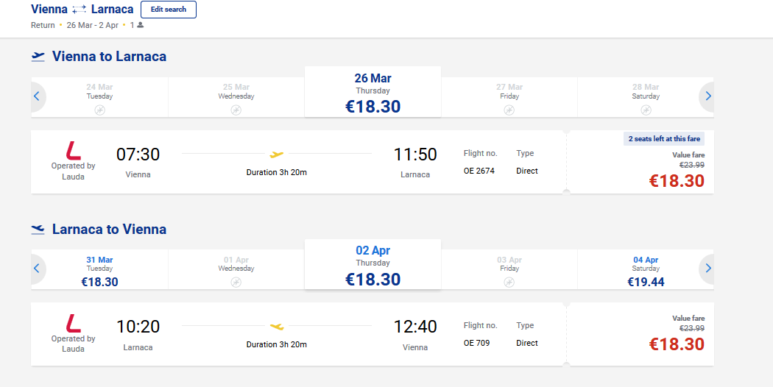Click the departing plane icon beside Vienna to Larnaca

38,57
